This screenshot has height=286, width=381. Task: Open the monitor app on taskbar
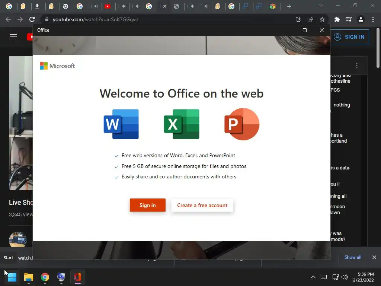pos(61,277)
